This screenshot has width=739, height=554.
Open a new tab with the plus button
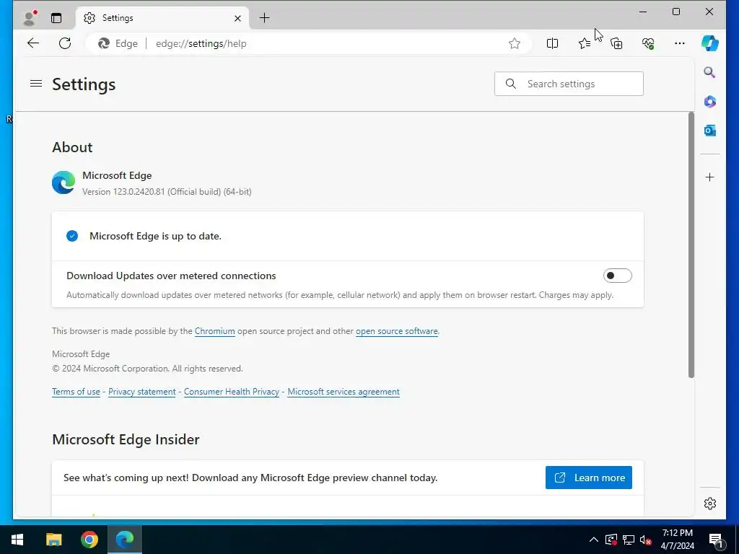pos(264,18)
